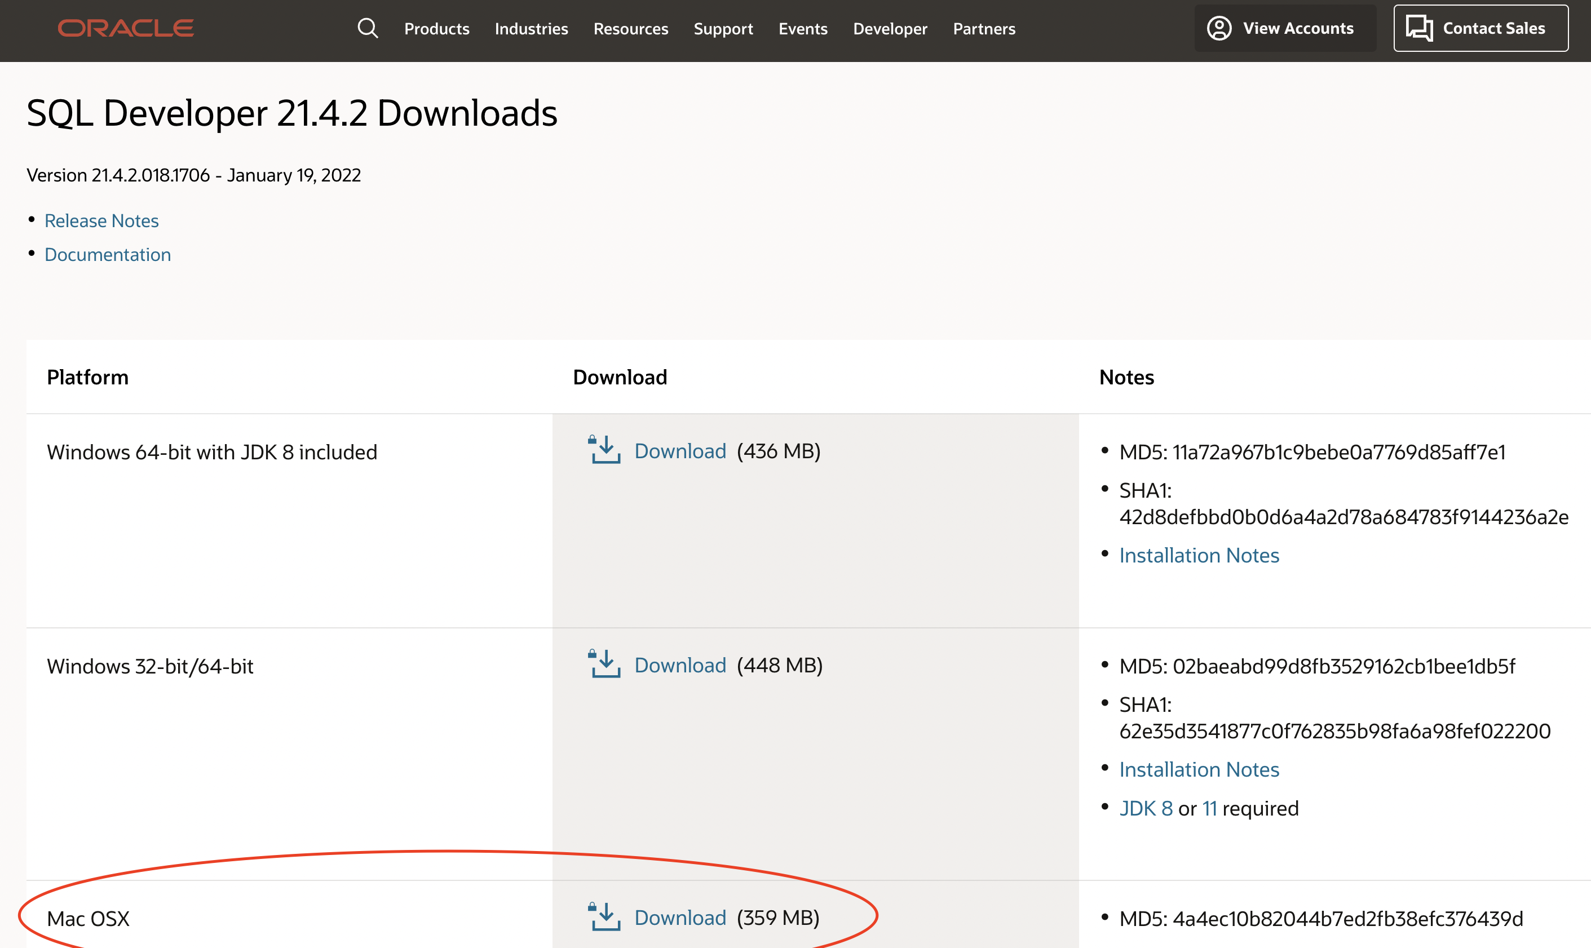Open the search magnifier icon
The height and width of the screenshot is (948, 1591).
tap(368, 28)
